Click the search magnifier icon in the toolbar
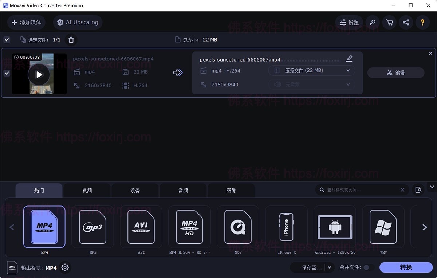The height and width of the screenshot is (278, 437). point(372,22)
